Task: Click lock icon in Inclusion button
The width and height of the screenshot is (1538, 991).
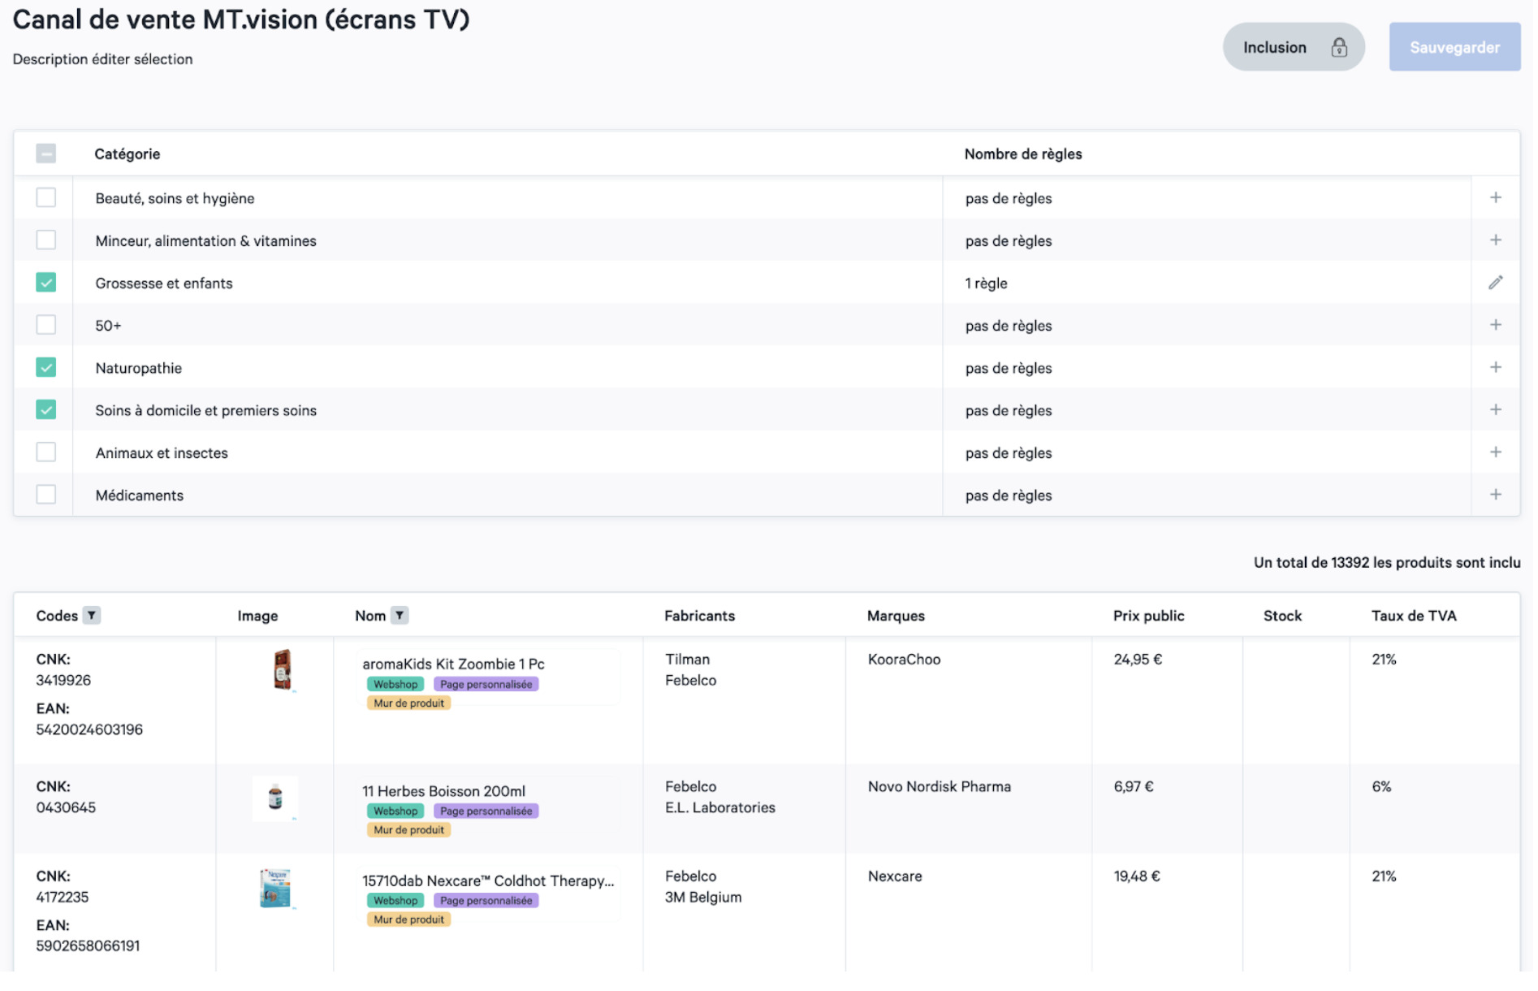Action: [x=1339, y=47]
